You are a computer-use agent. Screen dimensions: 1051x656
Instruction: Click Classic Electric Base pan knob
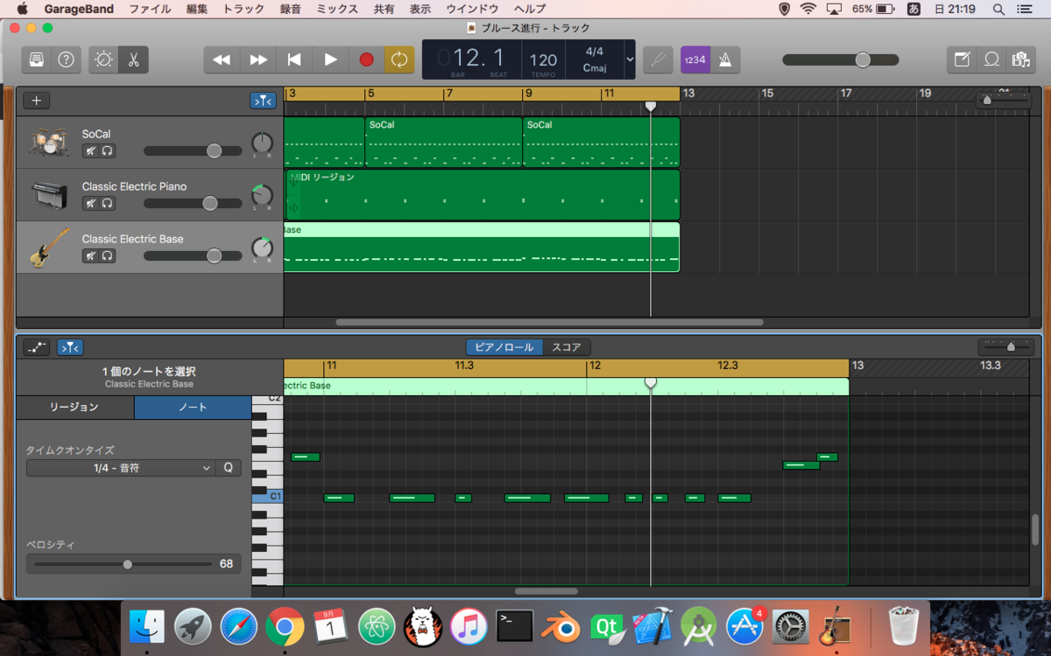click(x=262, y=248)
